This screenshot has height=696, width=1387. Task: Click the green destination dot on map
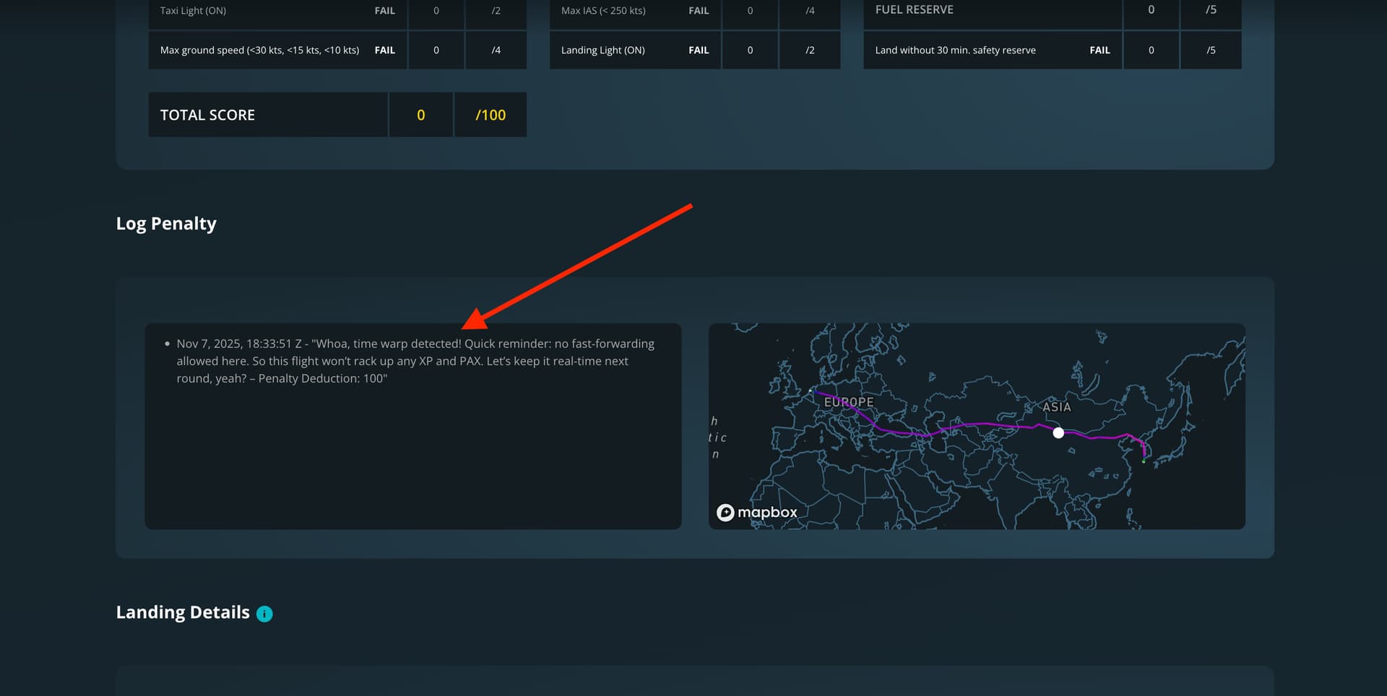(x=1144, y=461)
